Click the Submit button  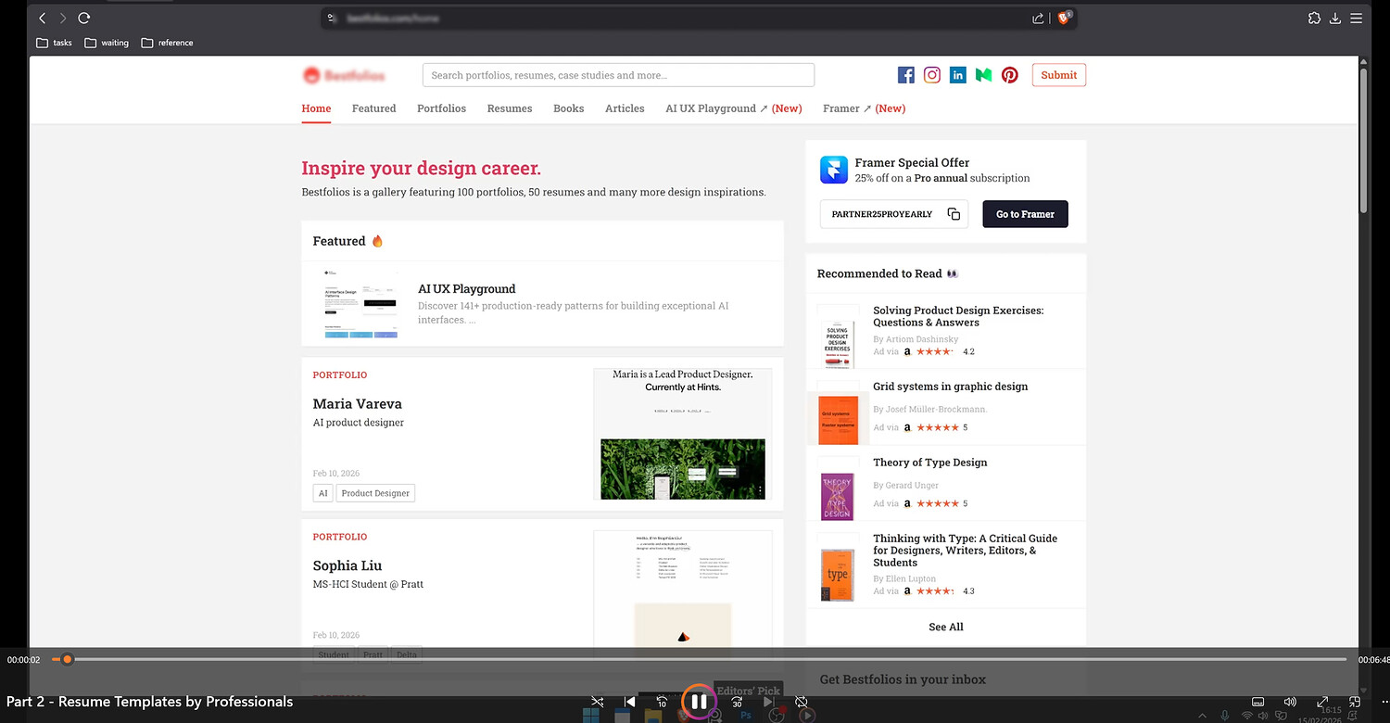[x=1059, y=75]
